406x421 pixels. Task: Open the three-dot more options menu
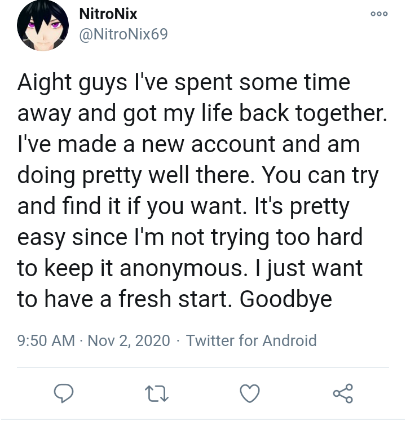[x=379, y=14]
